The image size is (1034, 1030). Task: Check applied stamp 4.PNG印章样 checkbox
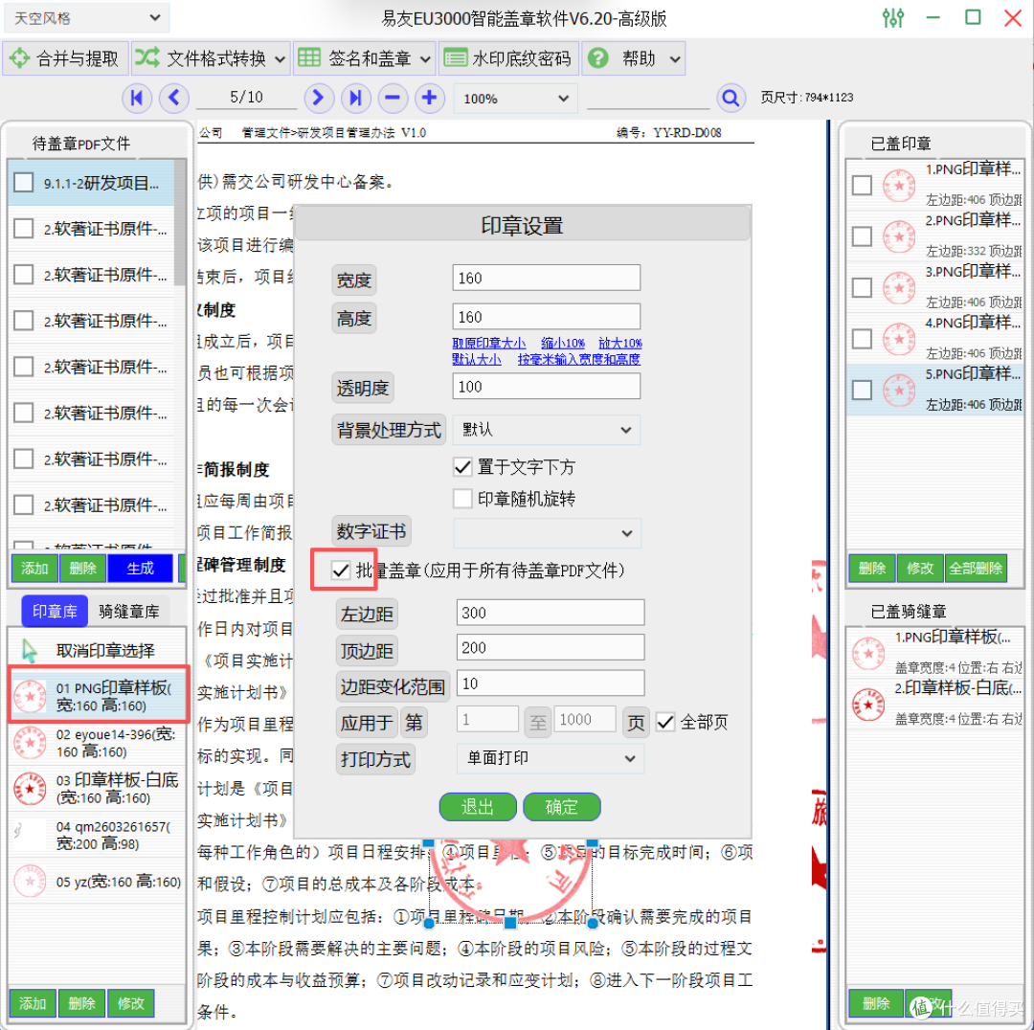862,339
